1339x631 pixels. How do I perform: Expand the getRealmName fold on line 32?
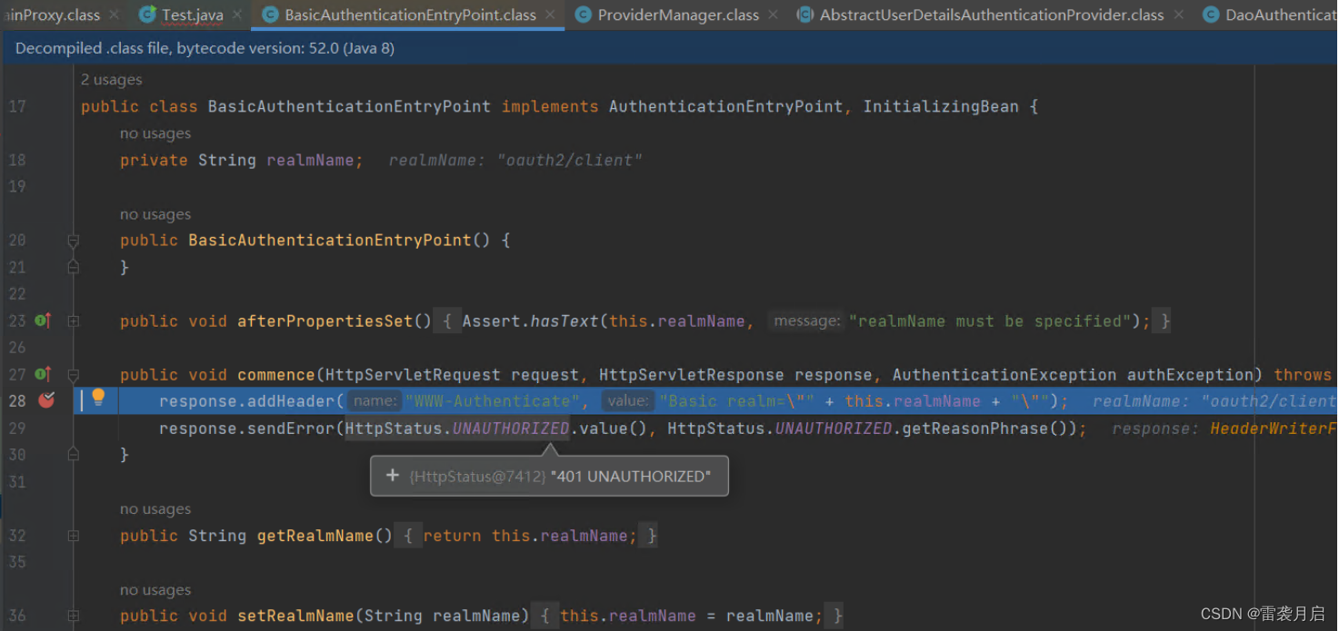pyautogui.click(x=74, y=536)
